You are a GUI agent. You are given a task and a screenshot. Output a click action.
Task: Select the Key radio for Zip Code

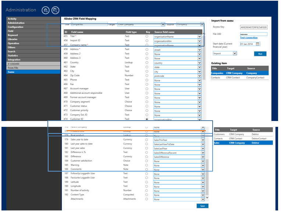(x=147, y=76)
